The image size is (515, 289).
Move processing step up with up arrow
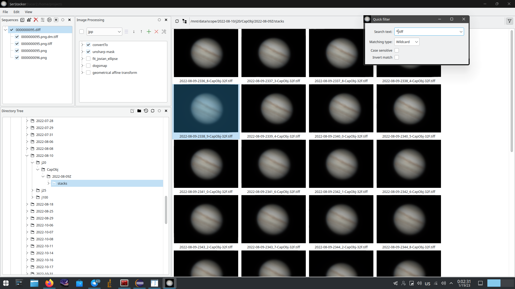point(141,32)
